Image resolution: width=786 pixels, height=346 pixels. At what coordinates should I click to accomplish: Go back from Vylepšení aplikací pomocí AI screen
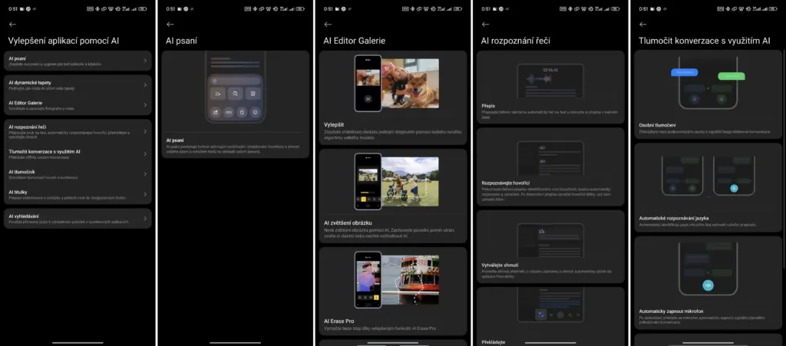(12, 25)
